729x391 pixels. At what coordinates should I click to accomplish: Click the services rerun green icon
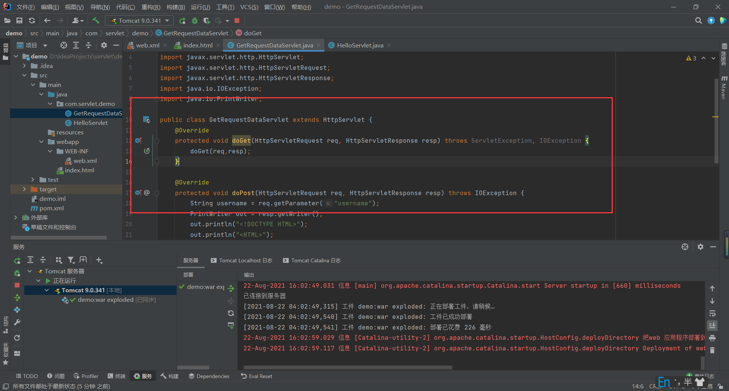click(x=17, y=261)
